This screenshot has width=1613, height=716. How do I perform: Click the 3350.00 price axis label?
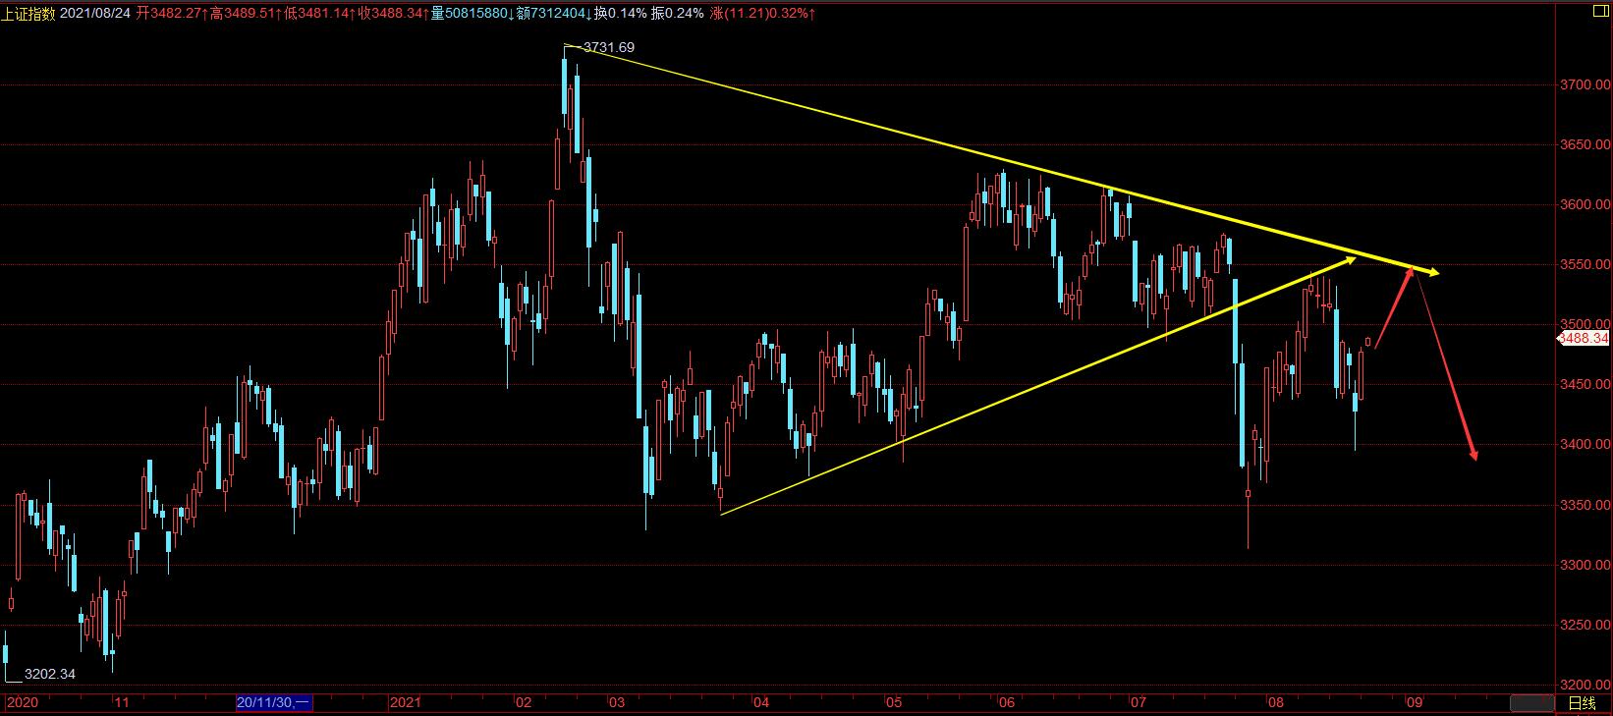click(1587, 505)
